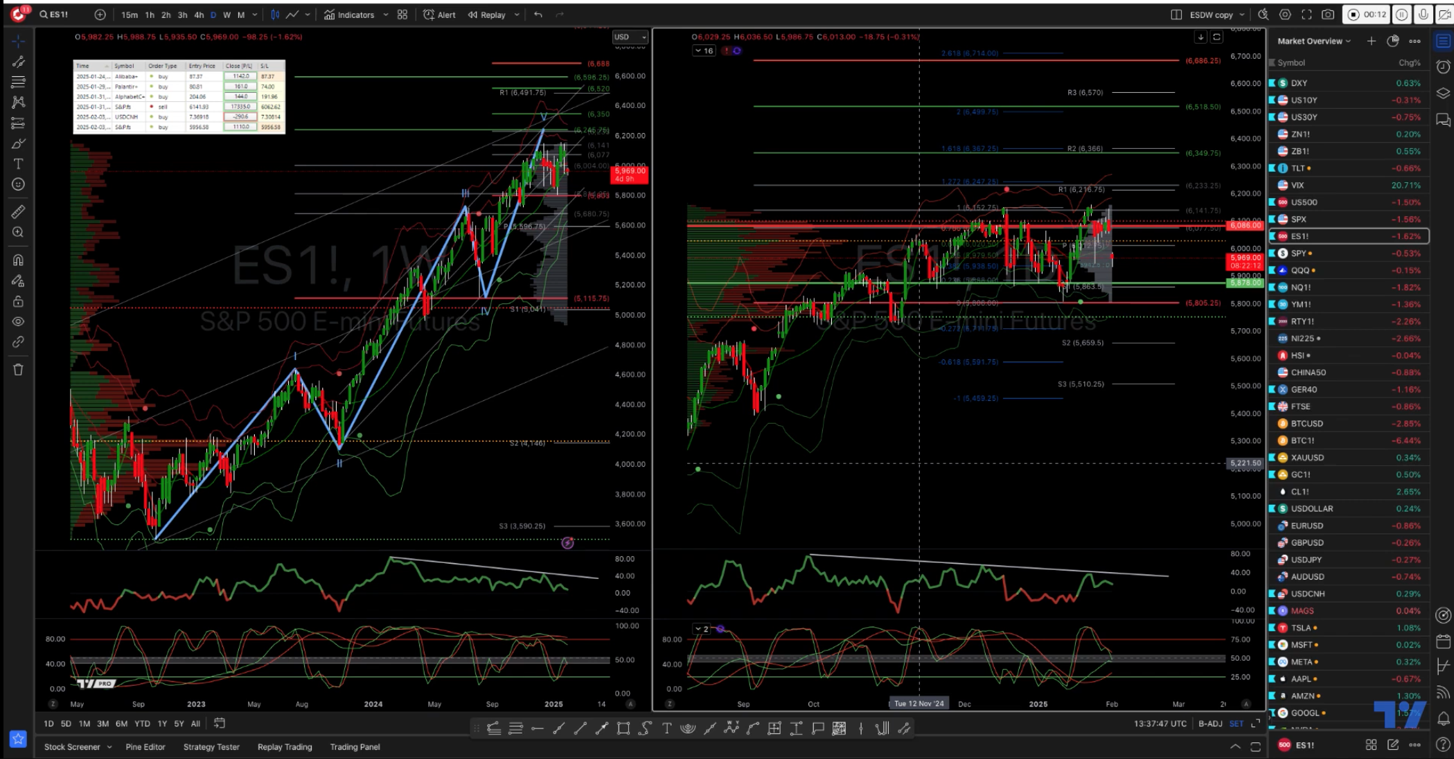The height and width of the screenshot is (759, 1454).
Task: Toggle SET settlement price option
Action: click(x=1236, y=723)
